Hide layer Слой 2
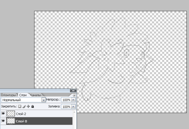Screen dimensions: 189x129 (3, 114)
